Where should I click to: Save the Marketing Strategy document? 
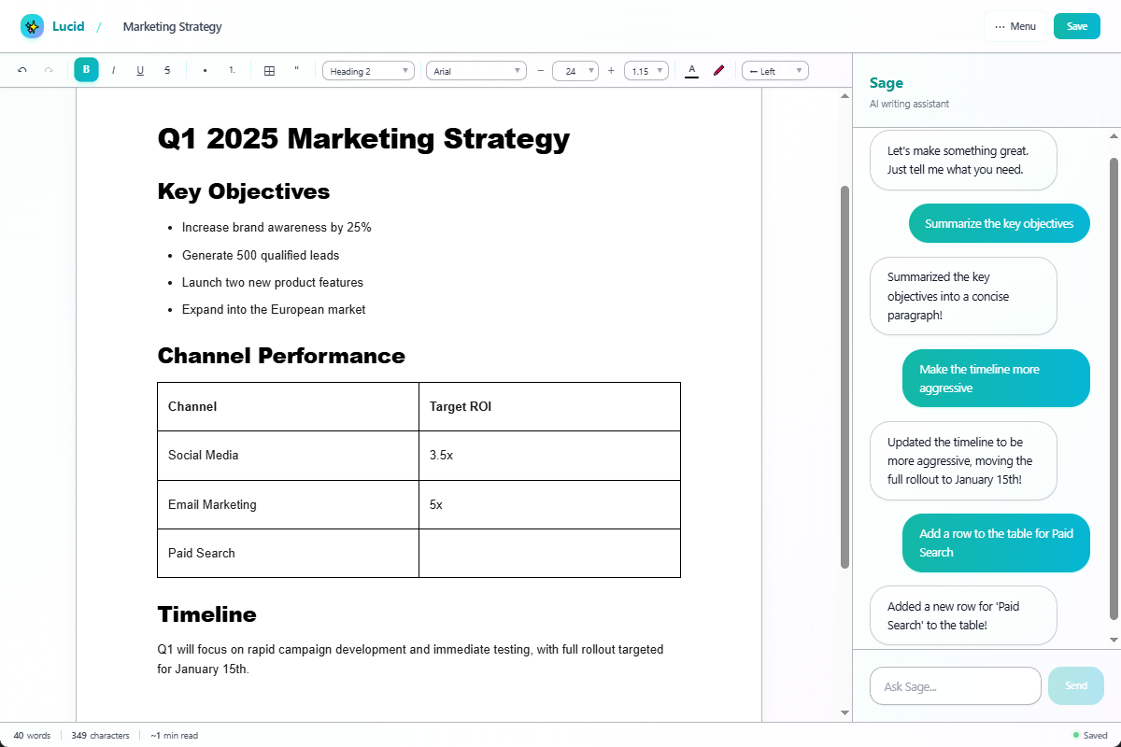[x=1076, y=26]
